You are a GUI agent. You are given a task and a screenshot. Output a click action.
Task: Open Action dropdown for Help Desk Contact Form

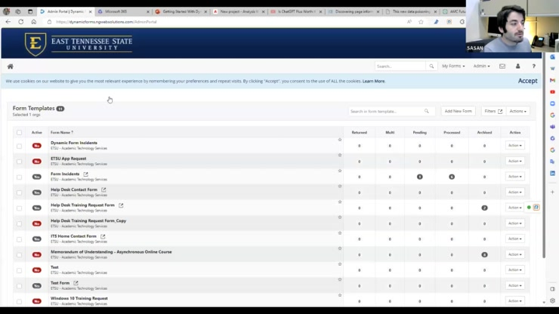pos(515,192)
